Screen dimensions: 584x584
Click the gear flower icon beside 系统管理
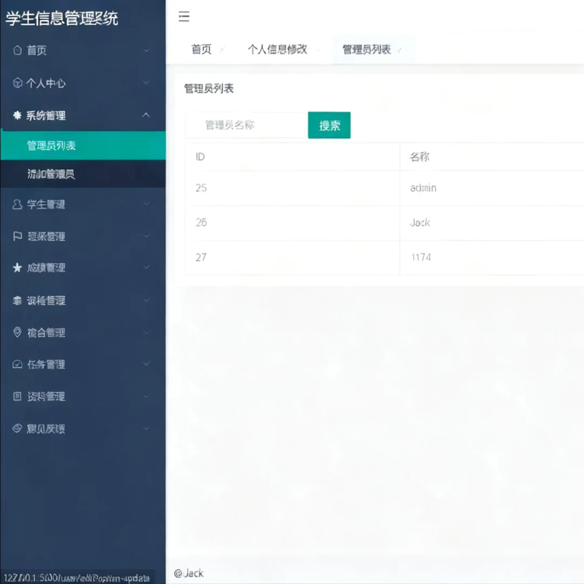point(16,116)
